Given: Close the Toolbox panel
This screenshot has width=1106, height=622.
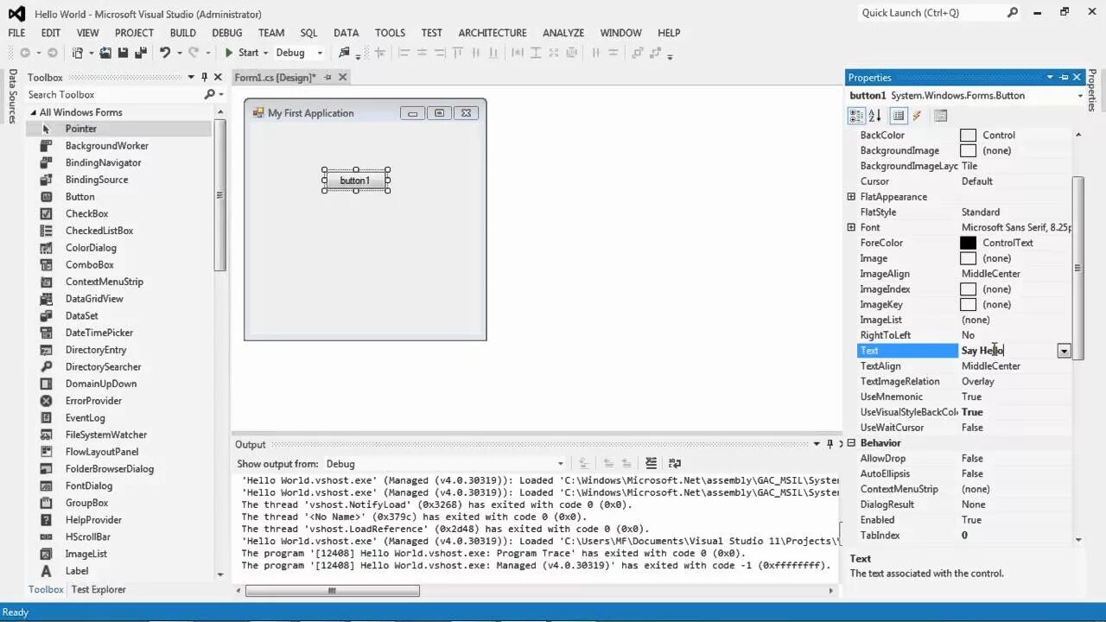Looking at the screenshot, I should click(x=218, y=77).
